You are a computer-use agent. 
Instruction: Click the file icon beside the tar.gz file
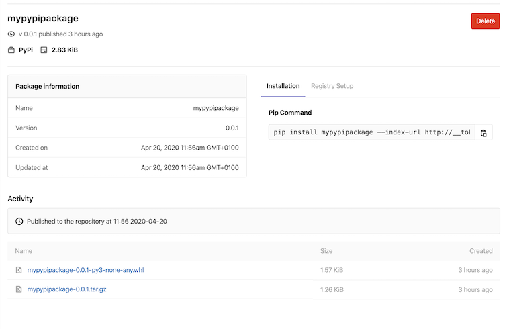[19, 289]
